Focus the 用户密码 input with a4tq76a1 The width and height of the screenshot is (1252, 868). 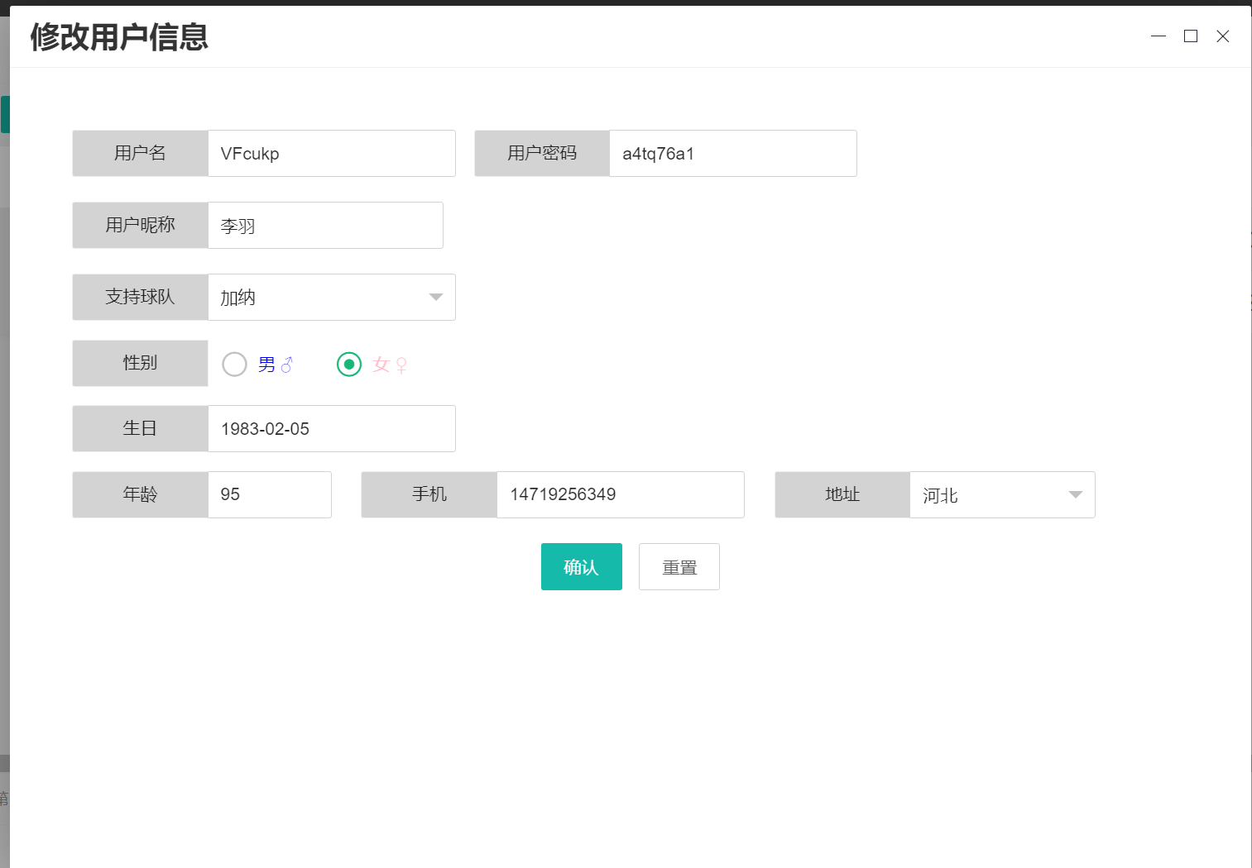[x=733, y=154]
